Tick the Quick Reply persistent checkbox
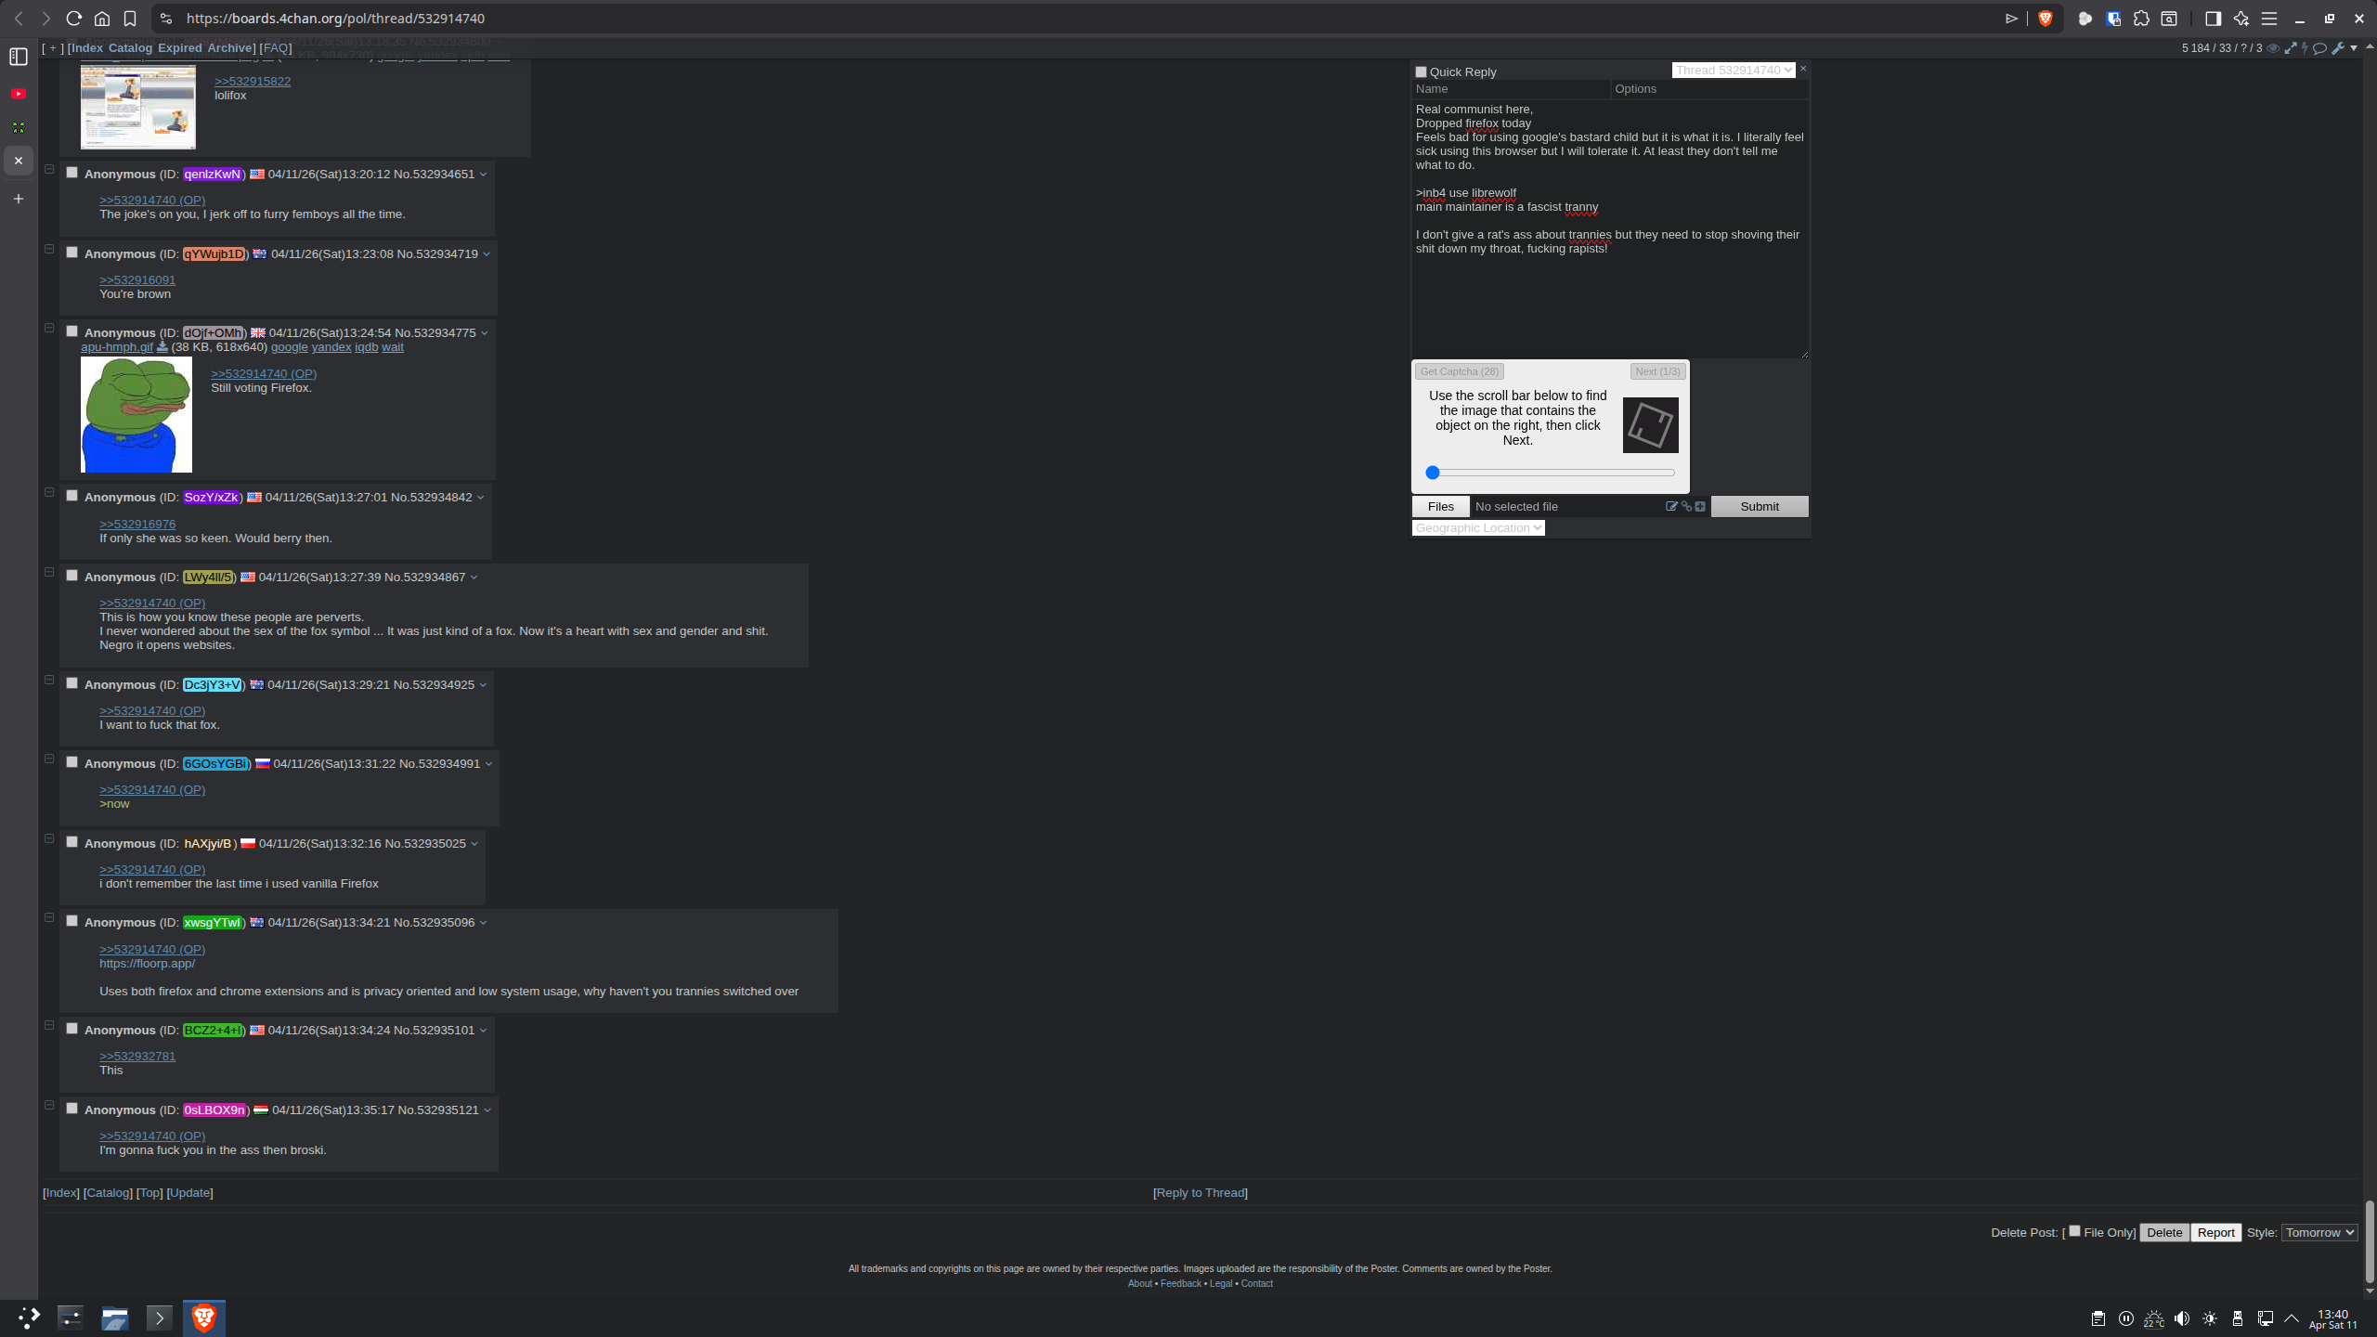Screen dimensions: 2377x1337 [1421, 71]
